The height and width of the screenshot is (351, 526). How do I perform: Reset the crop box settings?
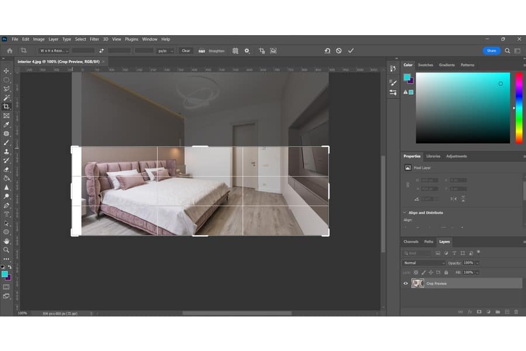[327, 51]
